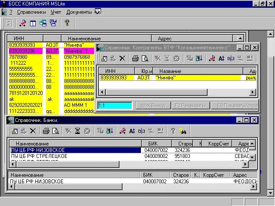Click the print icon in Контрагенты window
This screenshot has width=275, height=206.
click(x=135, y=58)
